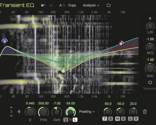Screen dimensions: 156x125
Task: Click the M/S knob in side panel
Action: (150, 47)
